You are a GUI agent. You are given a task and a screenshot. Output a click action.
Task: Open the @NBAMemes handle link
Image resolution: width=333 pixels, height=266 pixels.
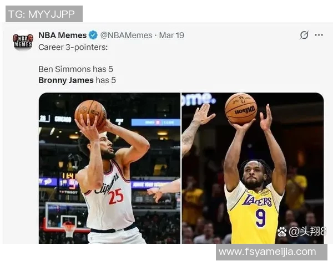[126, 35]
